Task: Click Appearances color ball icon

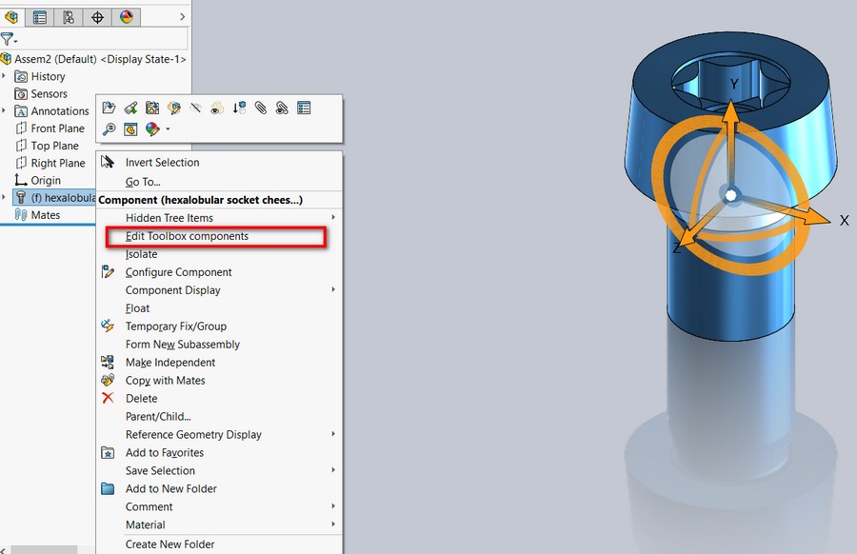Action: coord(152,129)
